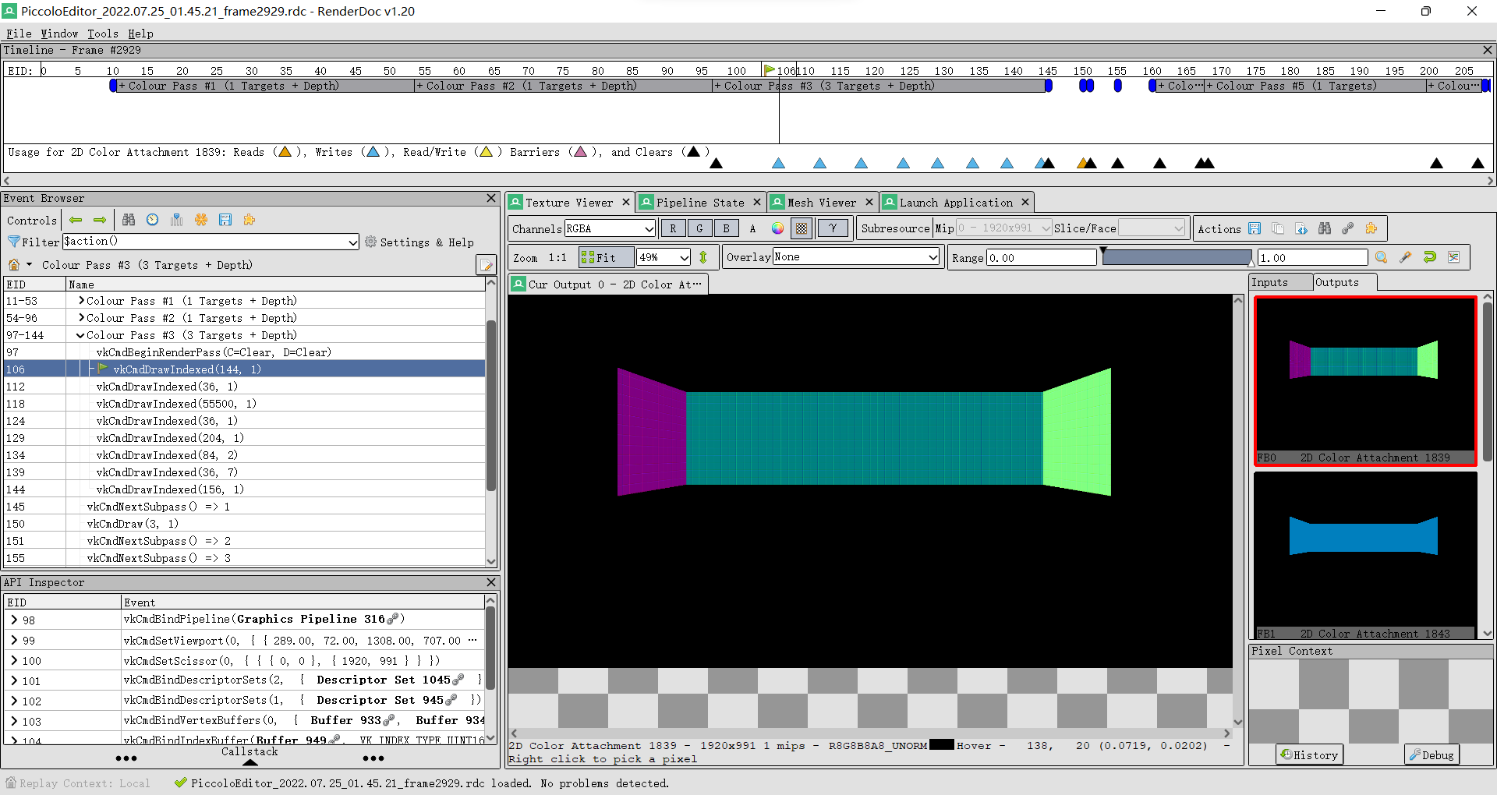Go to previous drawcall with green left arrow
This screenshot has height=795, width=1497.
click(76, 220)
